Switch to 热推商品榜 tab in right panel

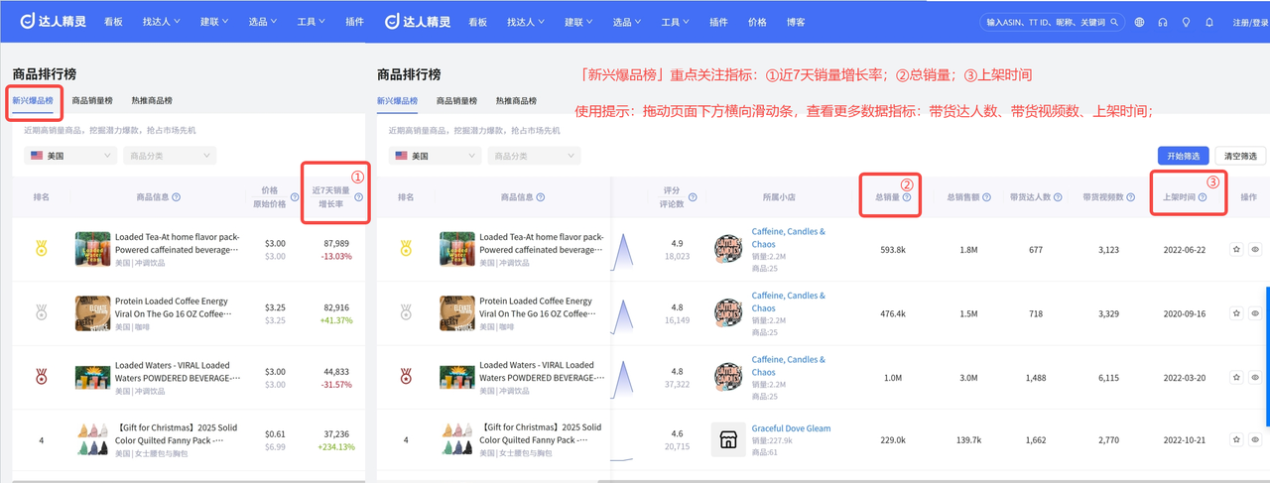tap(516, 100)
